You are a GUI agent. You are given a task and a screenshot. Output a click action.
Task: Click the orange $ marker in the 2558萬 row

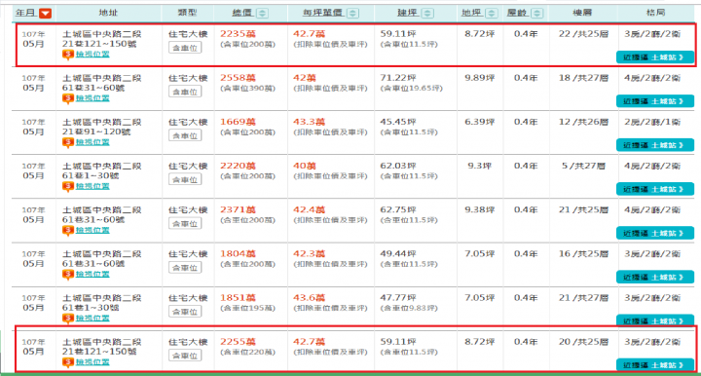(x=68, y=98)
